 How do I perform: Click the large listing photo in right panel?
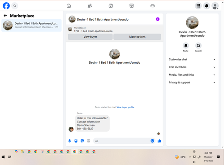(x=192, y=22)
